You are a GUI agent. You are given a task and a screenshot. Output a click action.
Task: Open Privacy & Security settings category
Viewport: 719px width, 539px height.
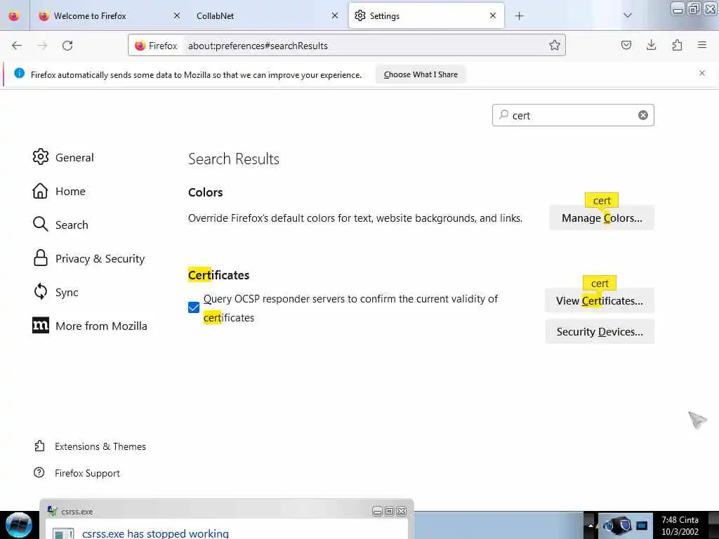tap(88, 258)
